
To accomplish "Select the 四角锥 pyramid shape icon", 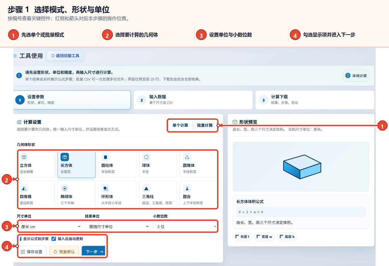I will (24, 189).
